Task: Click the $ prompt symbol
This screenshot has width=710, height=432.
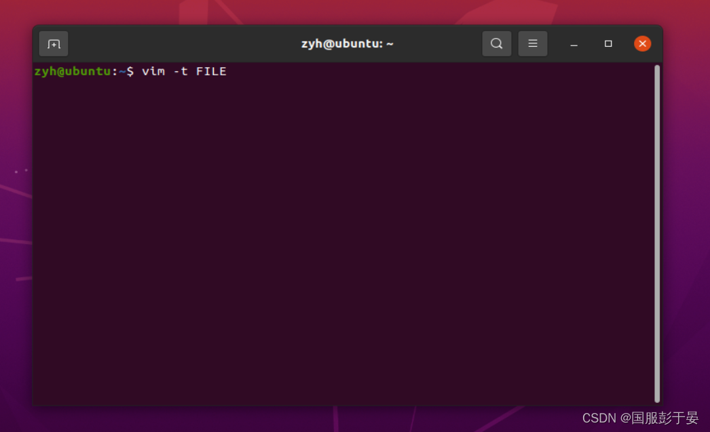Action: pos(130,71)
